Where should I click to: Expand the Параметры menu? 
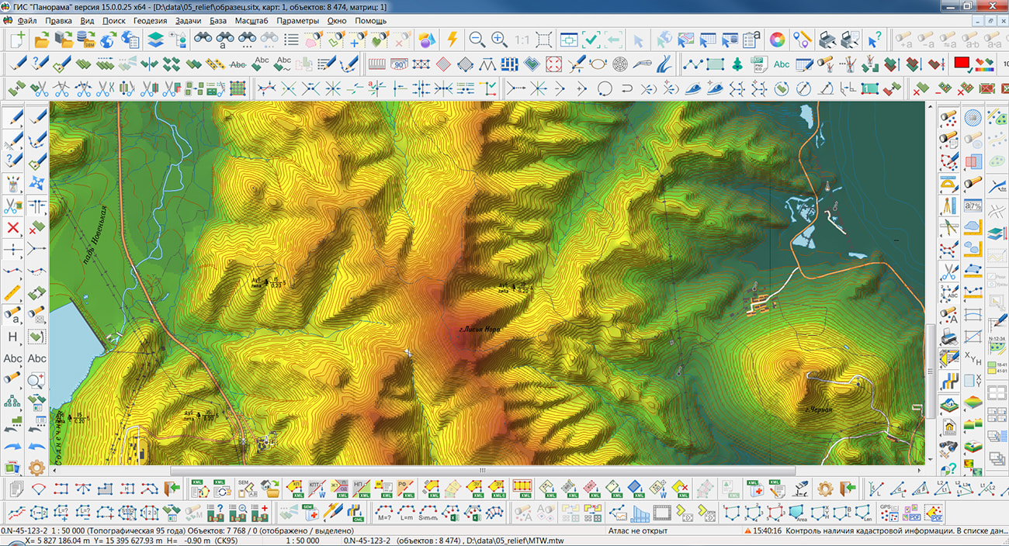(x=296, y=20)
